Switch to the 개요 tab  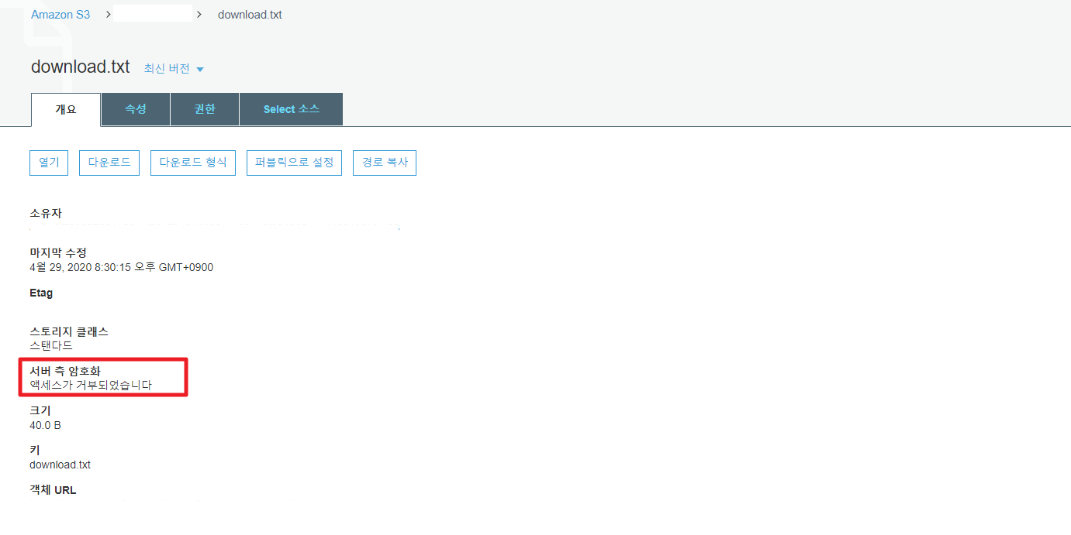66,109
